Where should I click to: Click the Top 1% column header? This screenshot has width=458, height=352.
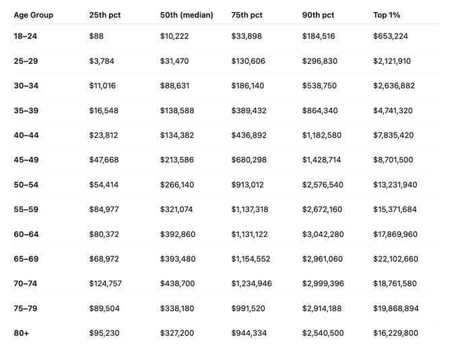[x=389, y=15]
